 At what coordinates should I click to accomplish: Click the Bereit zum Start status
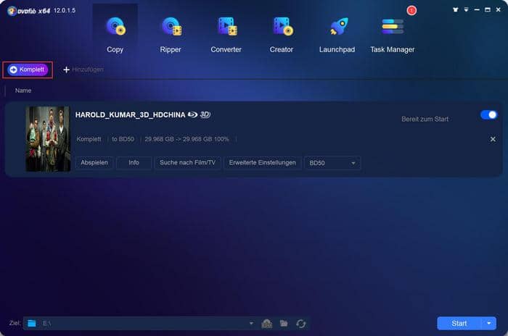(x=425, y=119)
